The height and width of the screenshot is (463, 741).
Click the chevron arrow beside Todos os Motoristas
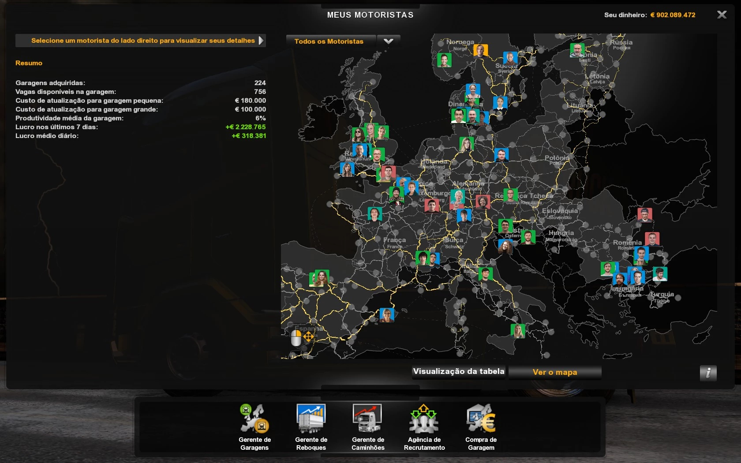(389, 41)
